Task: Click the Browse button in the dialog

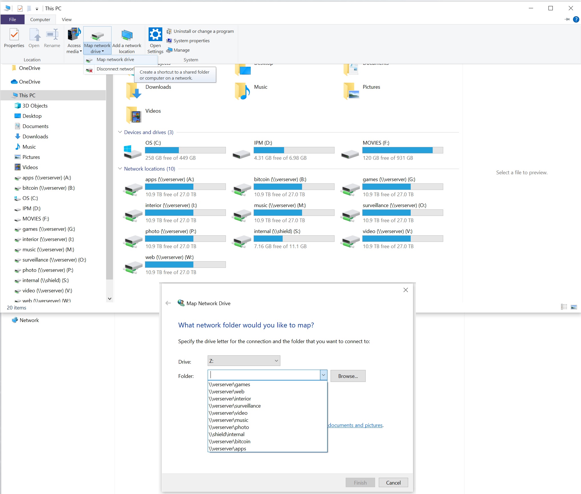Action: point(348,376)
